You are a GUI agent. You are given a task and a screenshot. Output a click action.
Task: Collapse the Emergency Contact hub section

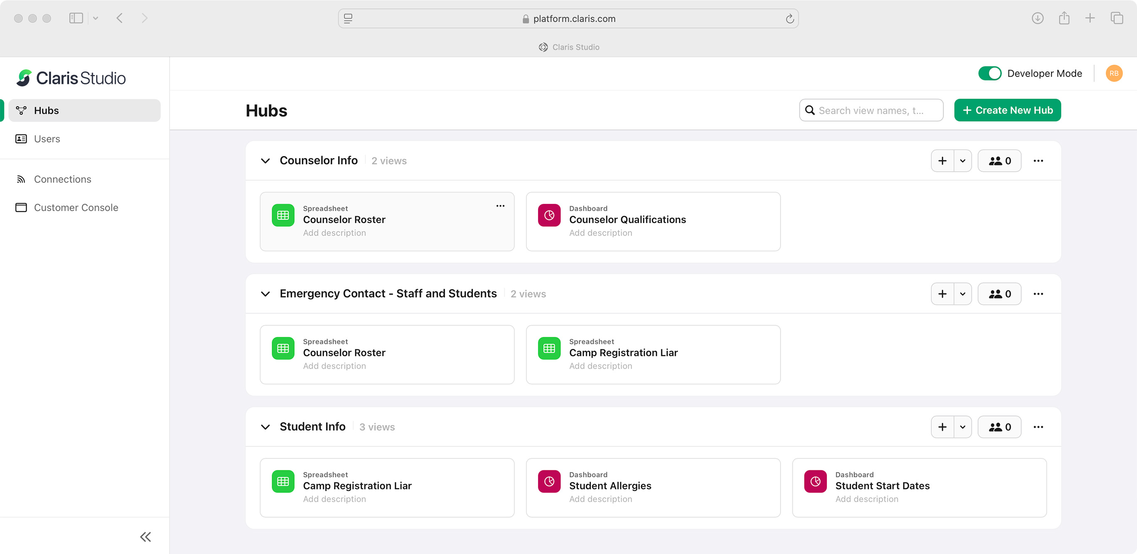265,294
